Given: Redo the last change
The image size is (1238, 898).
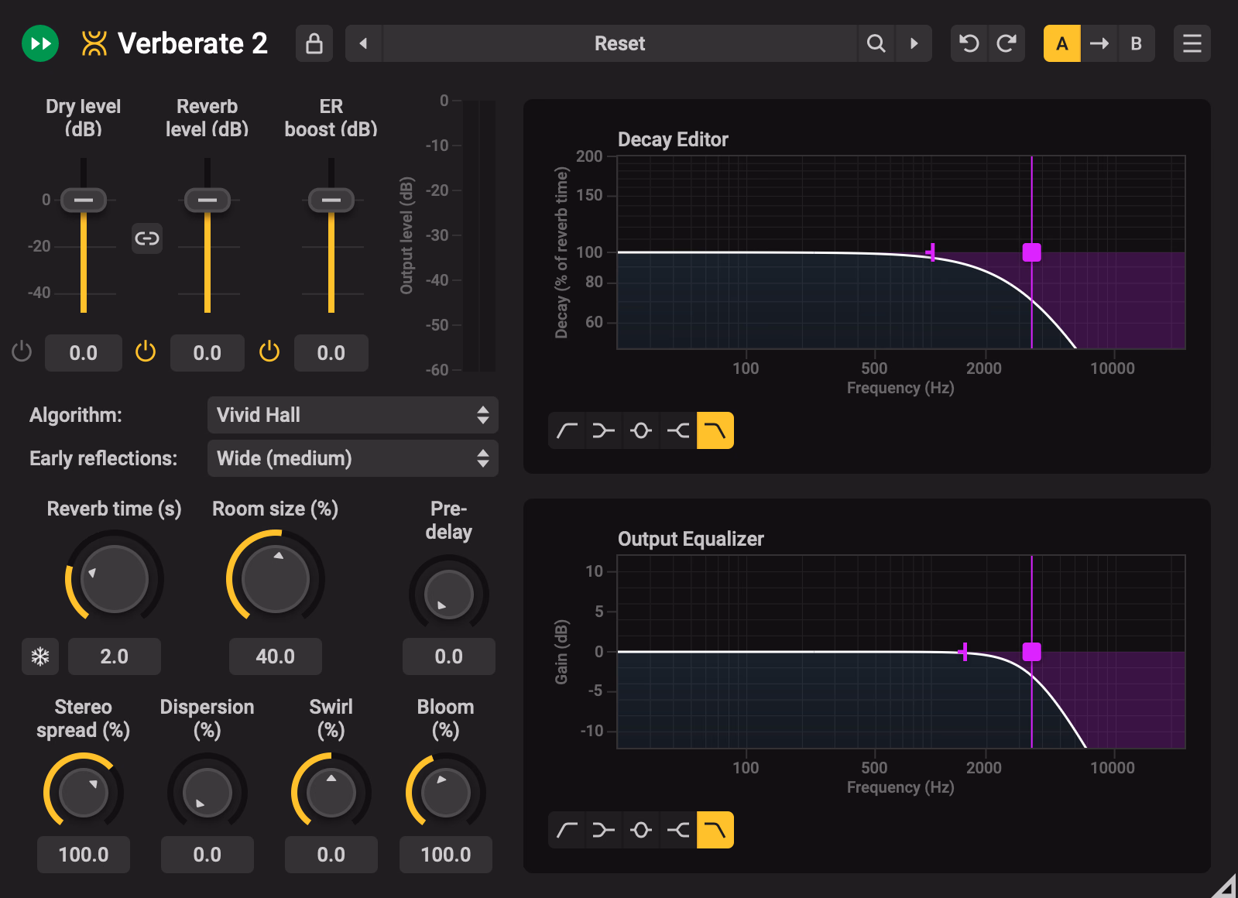Looking at the screenshot, I should [x=1007, y=43].
